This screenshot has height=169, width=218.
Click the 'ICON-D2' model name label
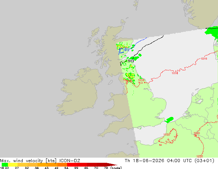click(70, 161)
